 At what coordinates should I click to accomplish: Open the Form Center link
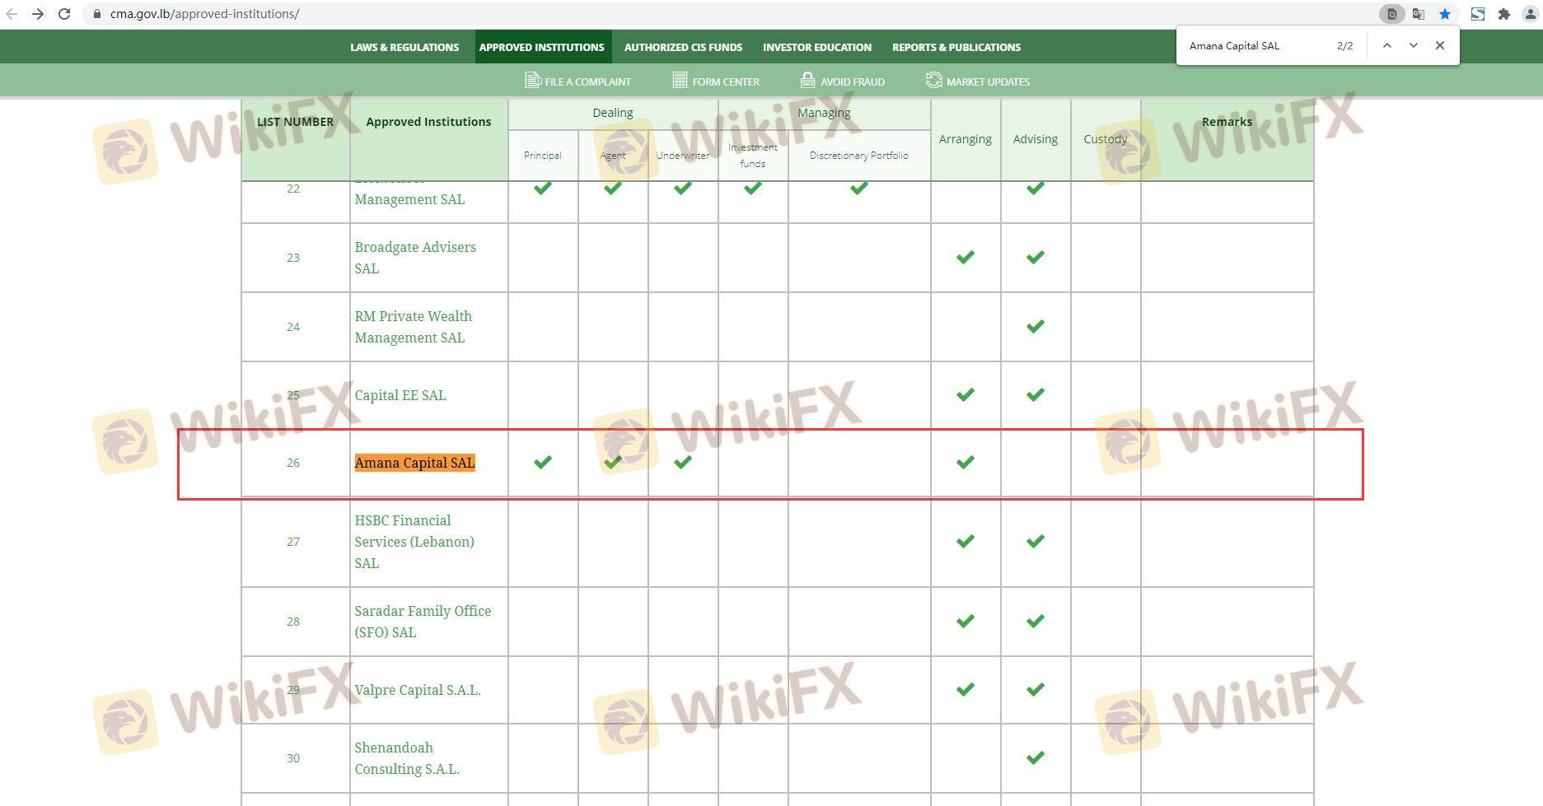click(726, 82)
